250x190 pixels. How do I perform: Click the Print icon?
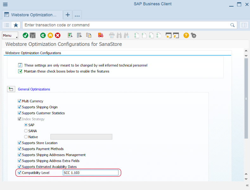tap(112, 35)
